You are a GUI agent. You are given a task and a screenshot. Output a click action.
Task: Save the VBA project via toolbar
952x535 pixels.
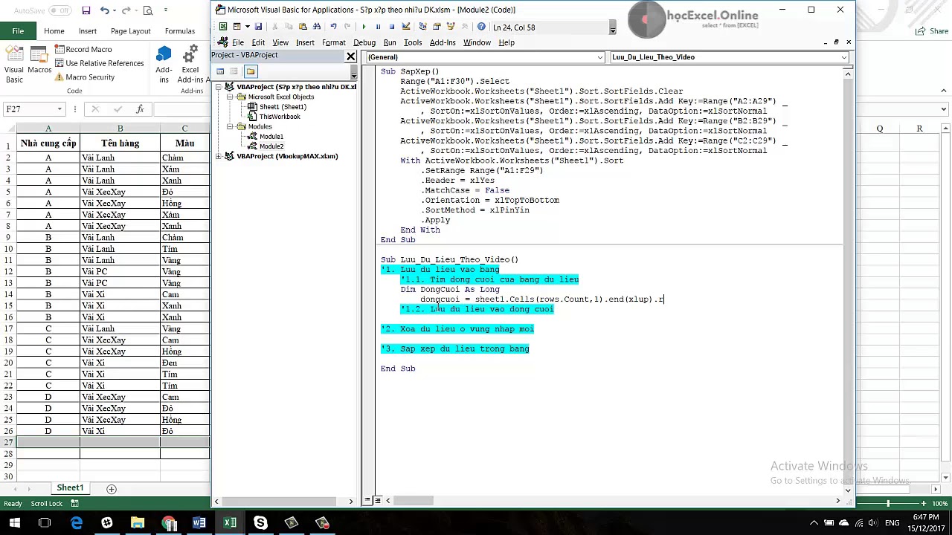coord(258,27)
